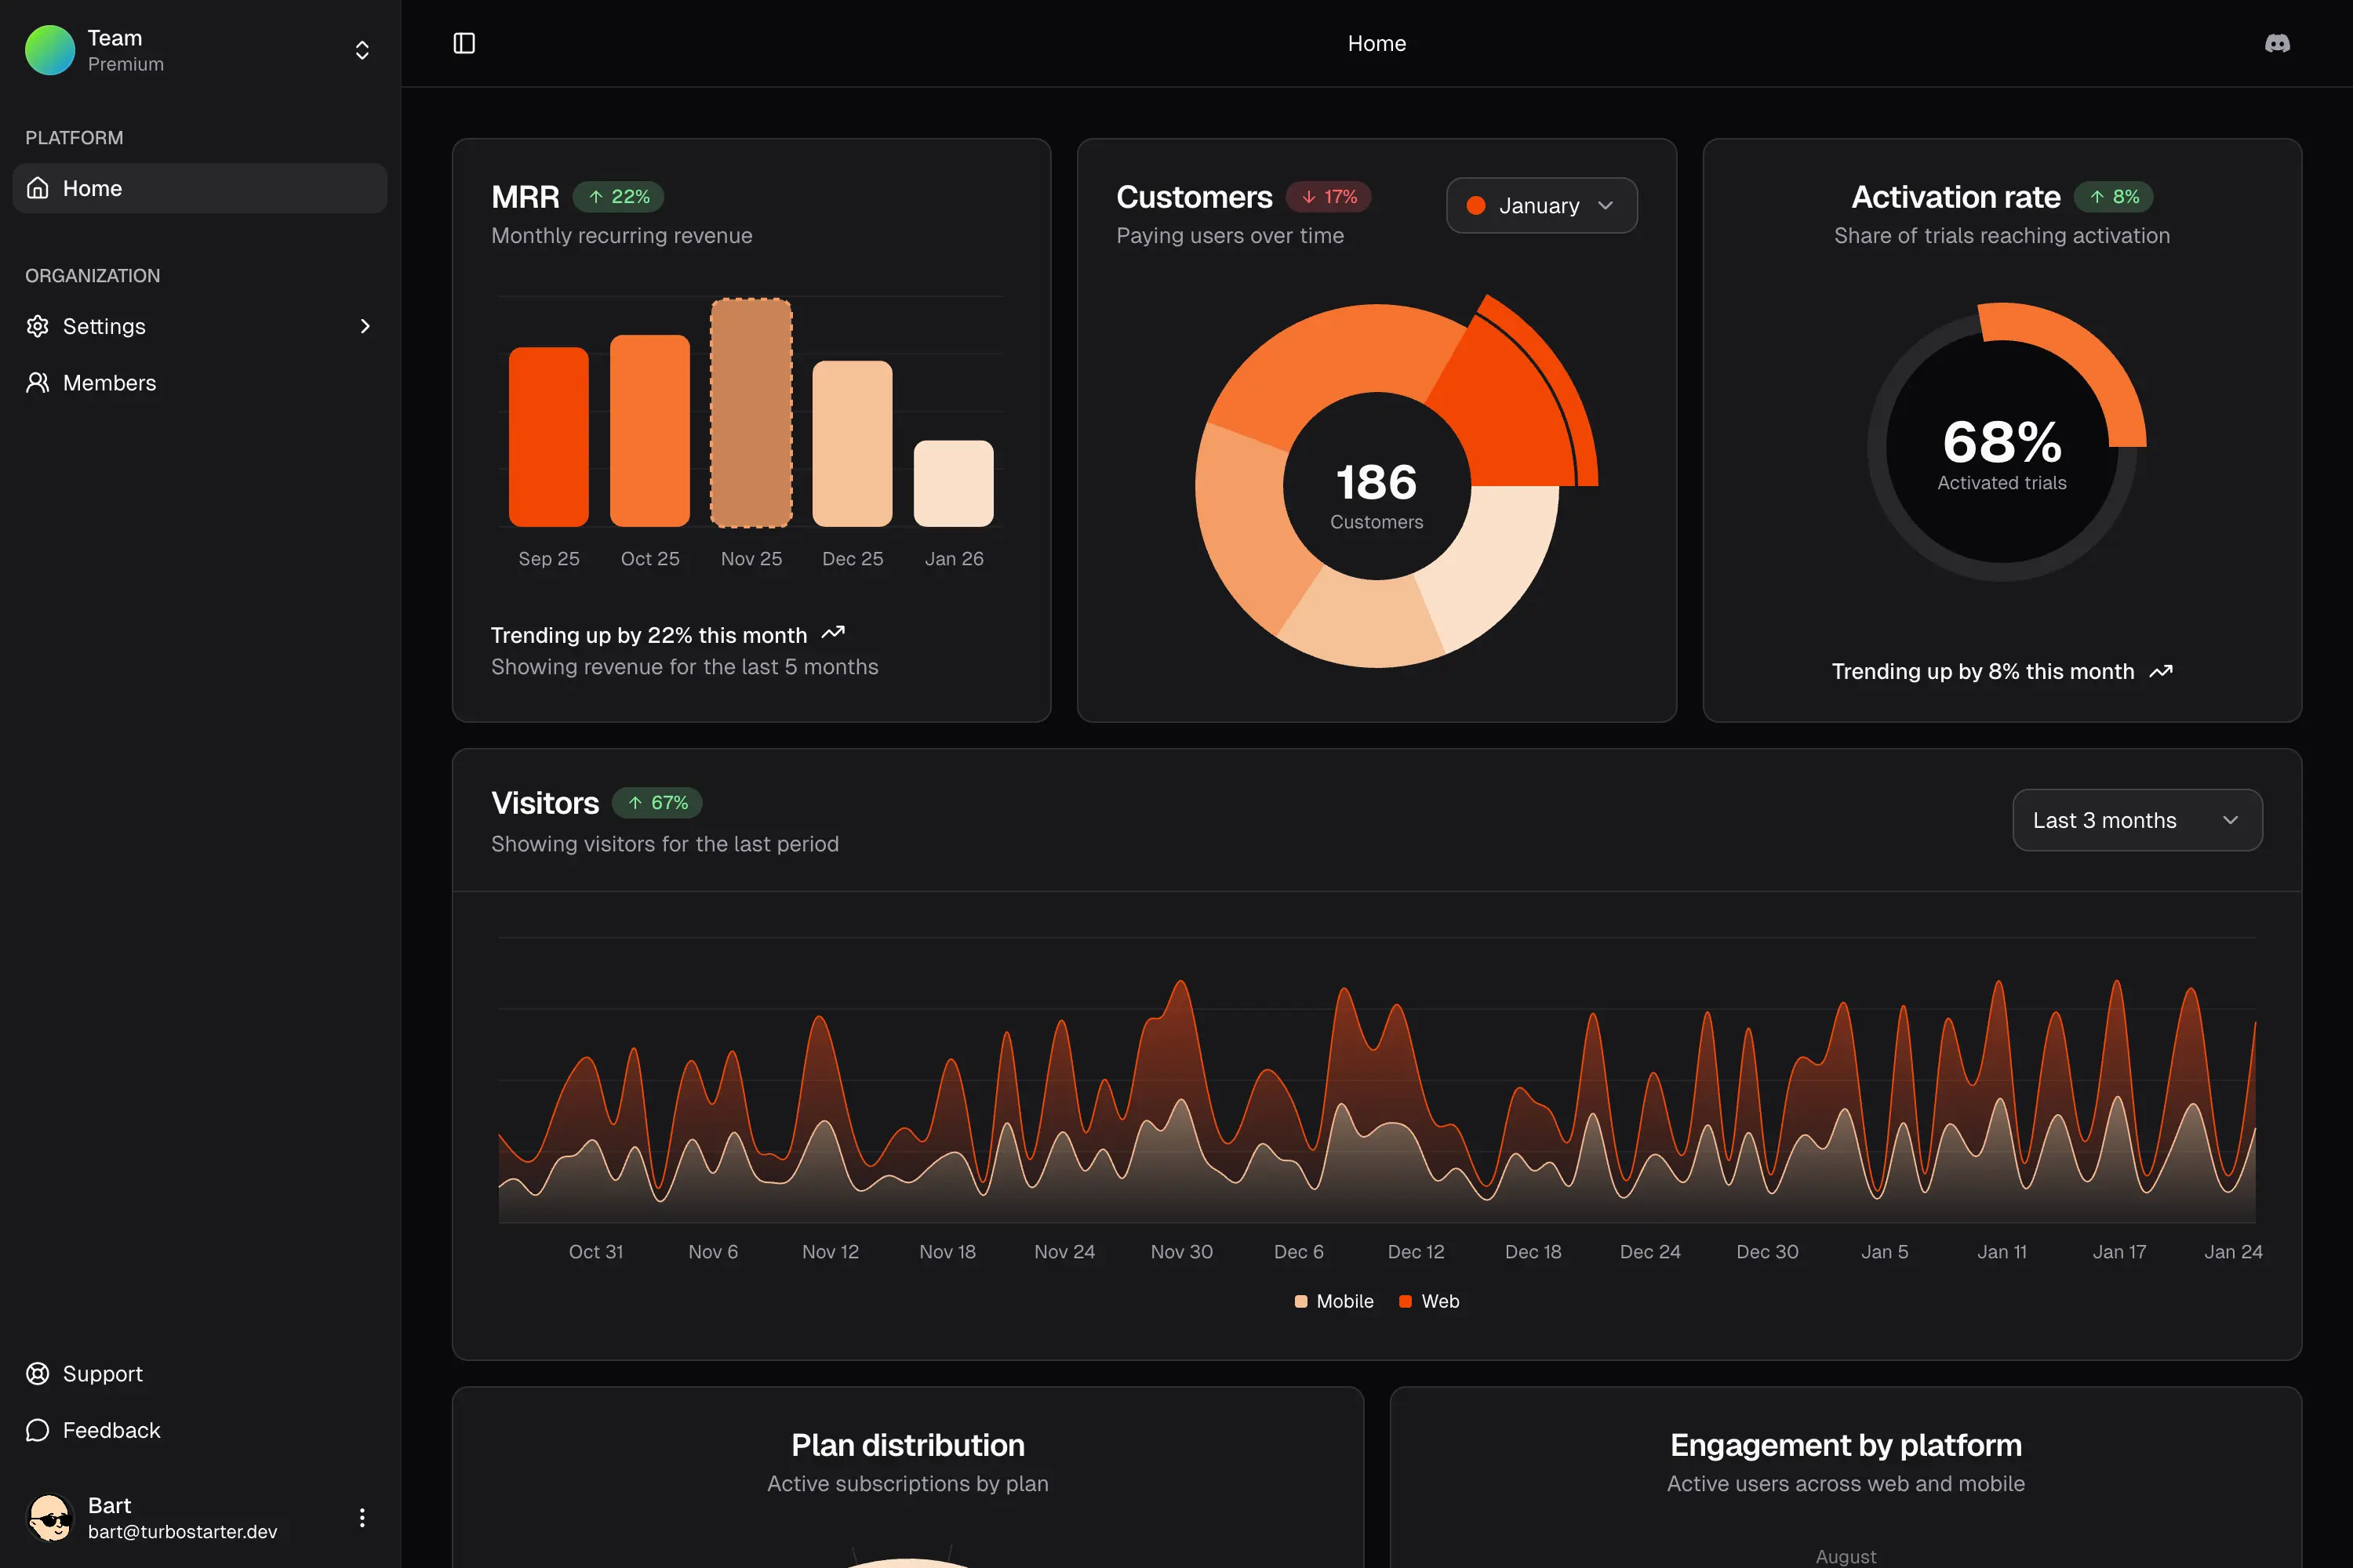
Task: Select the Members menu item
Action: click(110, 383)
